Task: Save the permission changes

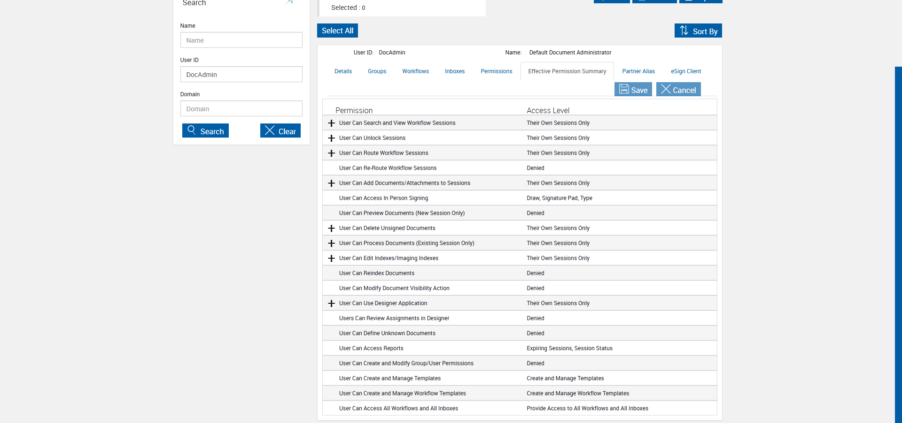Action: click(633, 89)
